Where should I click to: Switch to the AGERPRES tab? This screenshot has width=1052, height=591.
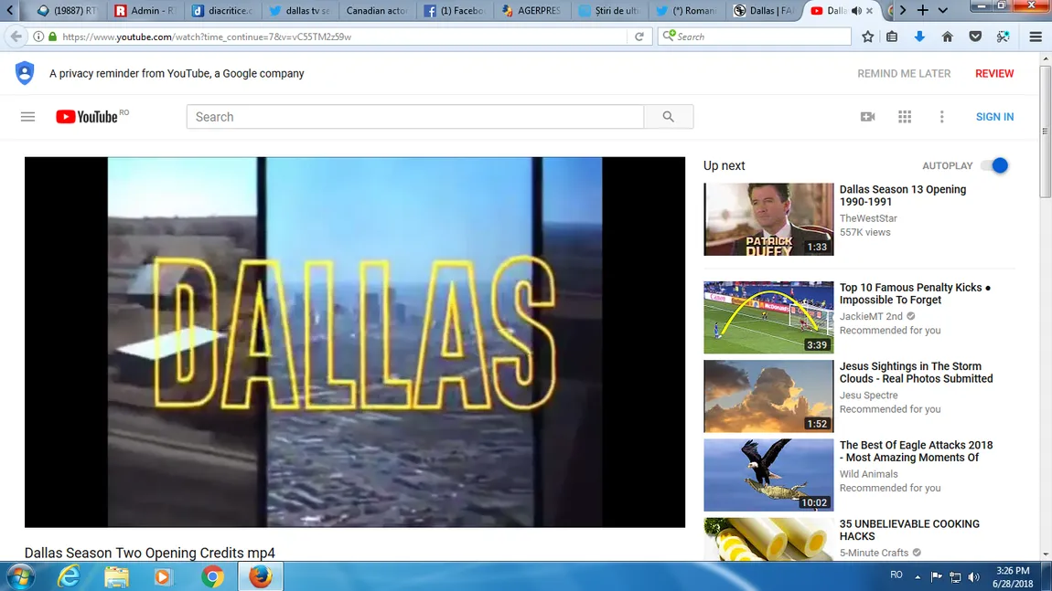532,11
